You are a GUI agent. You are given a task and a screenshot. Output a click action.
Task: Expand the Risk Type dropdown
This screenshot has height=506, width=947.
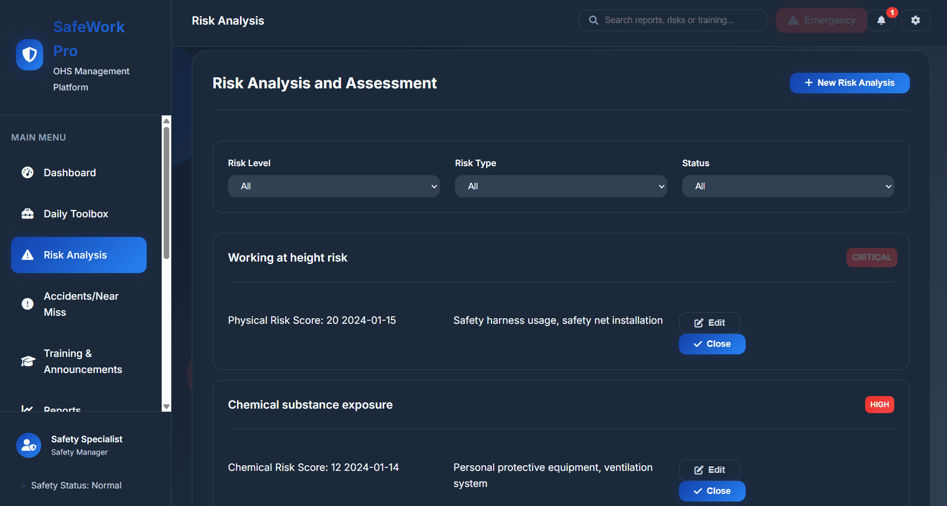tap(560, 186)
